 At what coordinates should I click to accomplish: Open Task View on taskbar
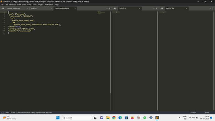coord(95,118)
